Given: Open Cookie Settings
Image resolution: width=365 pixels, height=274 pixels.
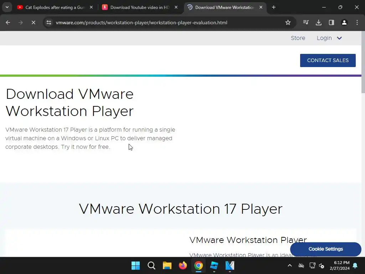Looking at the screenshot, I should pyautogui.click(x=326, y=249).
